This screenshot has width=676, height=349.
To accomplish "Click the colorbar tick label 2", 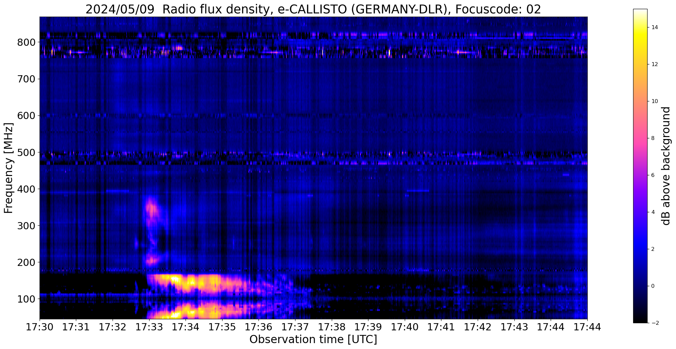I will pyautogui.click(x=653, y=249).
